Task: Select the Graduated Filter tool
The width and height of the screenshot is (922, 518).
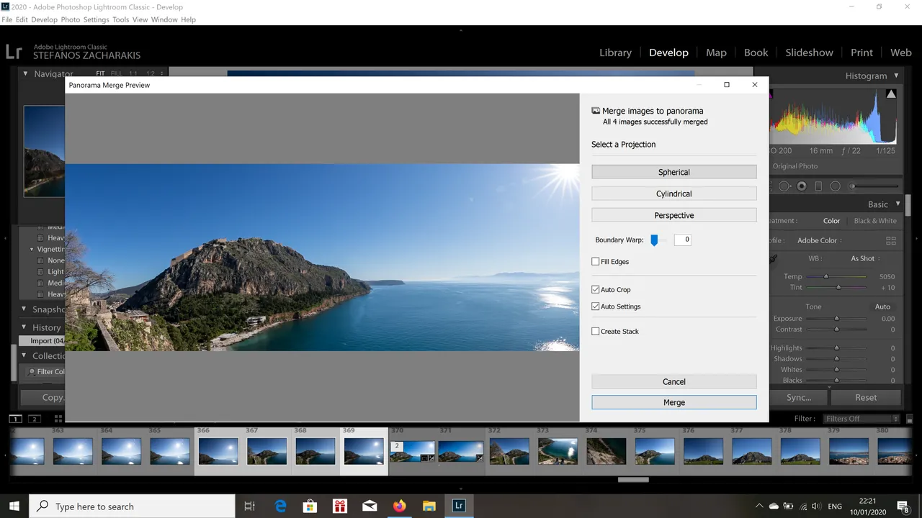Action: click(x=818, y=186)
